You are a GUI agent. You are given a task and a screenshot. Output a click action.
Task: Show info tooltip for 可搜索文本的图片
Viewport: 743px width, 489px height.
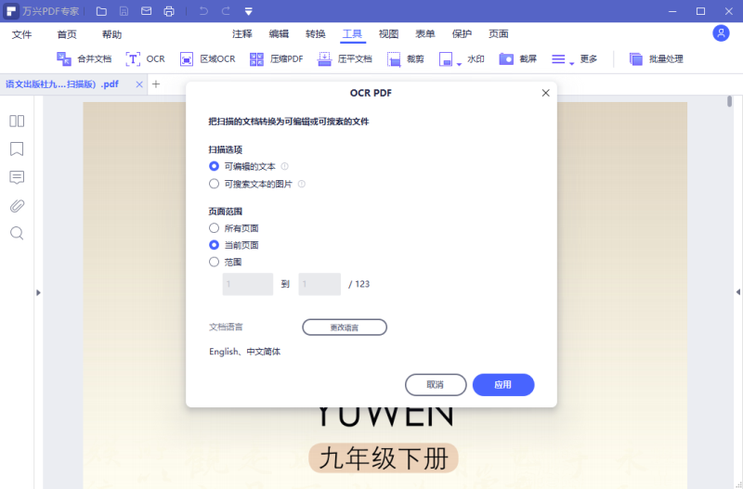coord(301,184)
